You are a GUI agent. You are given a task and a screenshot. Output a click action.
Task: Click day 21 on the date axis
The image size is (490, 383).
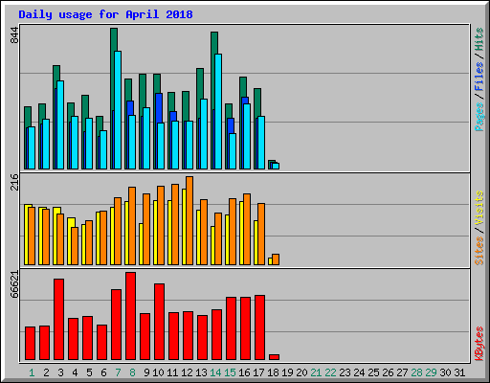316,372
